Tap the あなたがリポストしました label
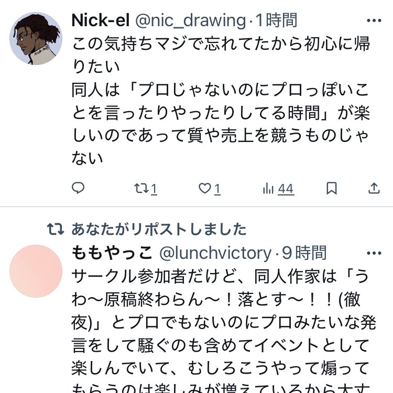Screen dimensions: 393x393 click(x=158, y=229)
